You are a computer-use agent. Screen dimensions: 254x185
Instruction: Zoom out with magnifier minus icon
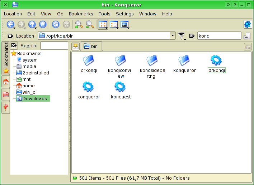90,24
